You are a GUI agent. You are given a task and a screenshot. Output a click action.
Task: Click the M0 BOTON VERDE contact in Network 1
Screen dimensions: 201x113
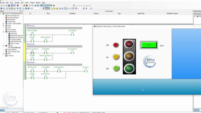tap(32, 35)
